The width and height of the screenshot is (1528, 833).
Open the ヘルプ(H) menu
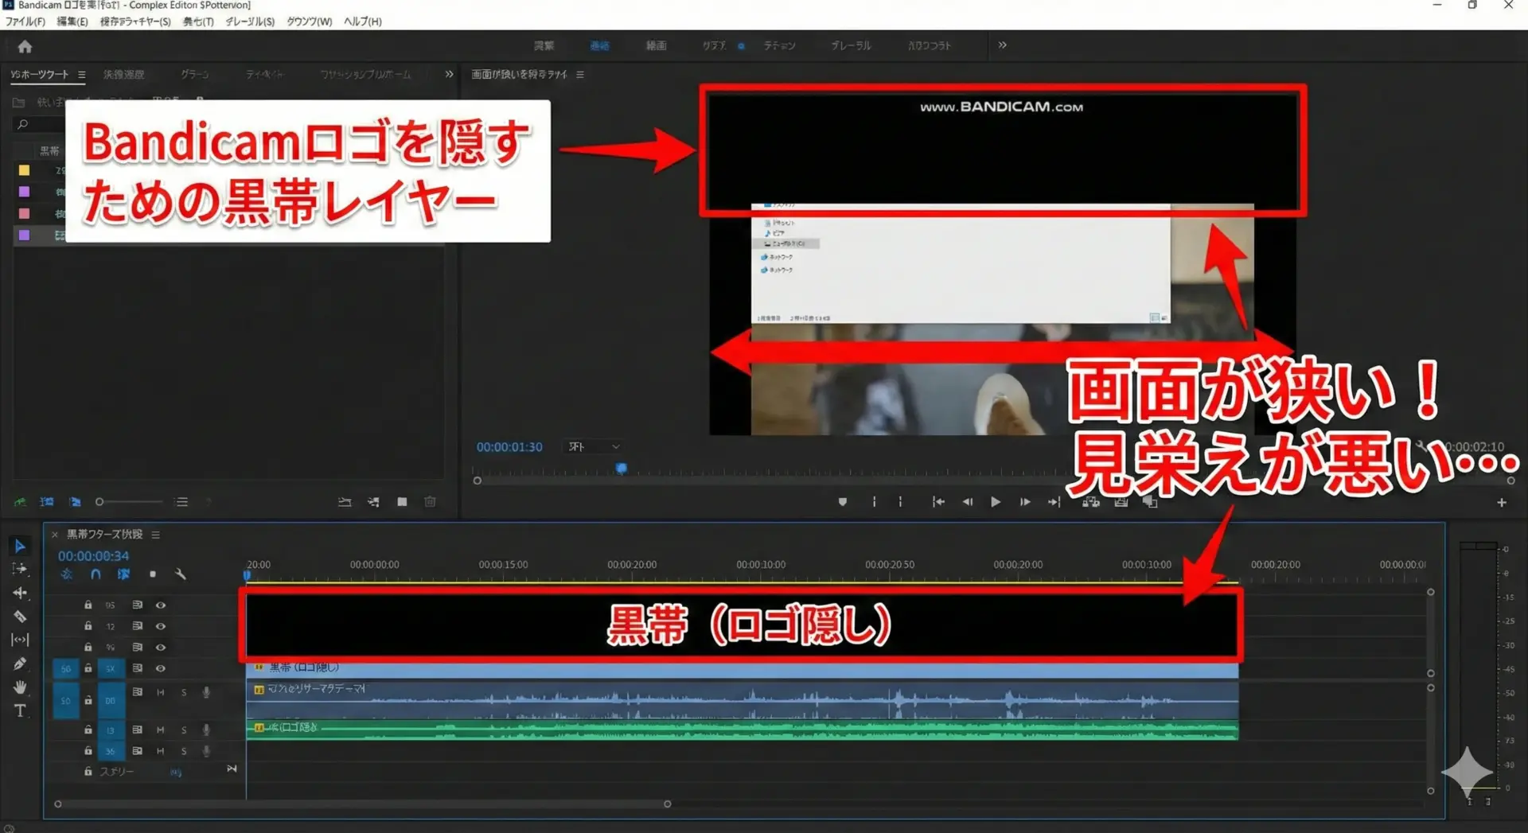(362, 21)
